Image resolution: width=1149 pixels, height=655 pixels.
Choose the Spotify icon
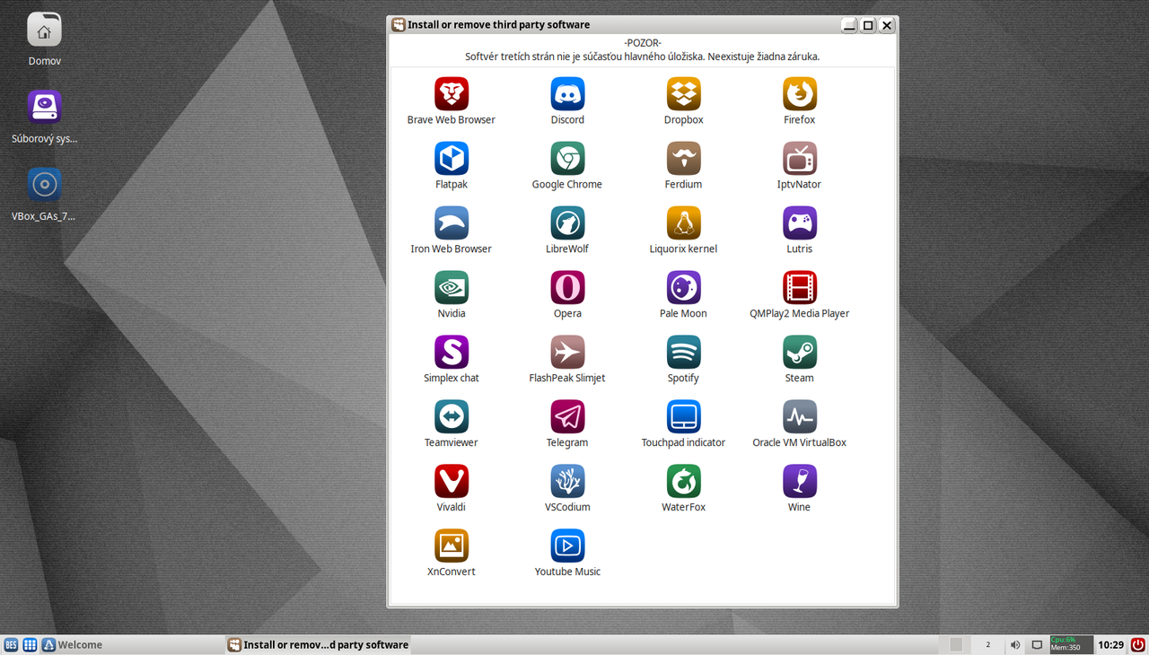[x=683, y=352]
